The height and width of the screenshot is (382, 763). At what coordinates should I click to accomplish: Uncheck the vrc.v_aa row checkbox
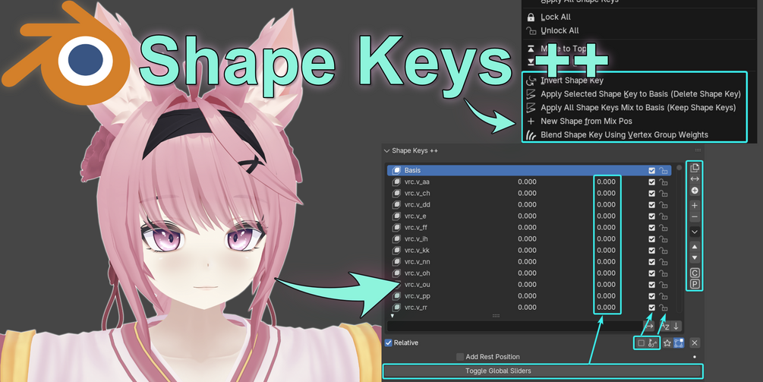651,182
